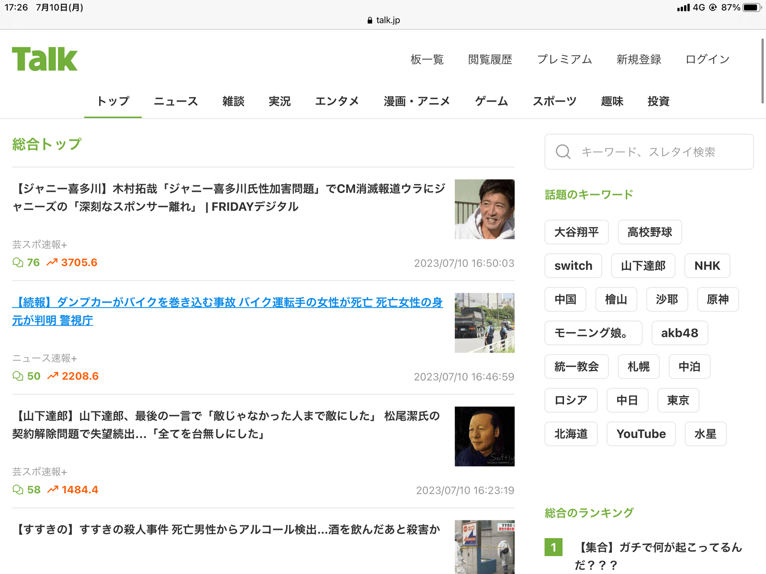
Task: Switch to the ゲーム tab
Action: pos(491,101)
